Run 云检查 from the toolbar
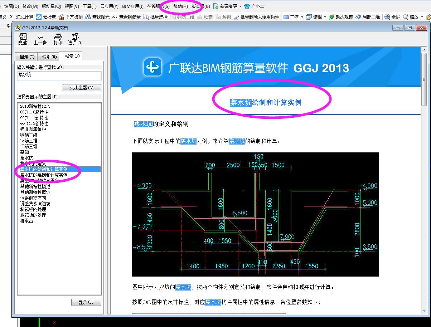This screenshot has height=327, width=431. 45,17
